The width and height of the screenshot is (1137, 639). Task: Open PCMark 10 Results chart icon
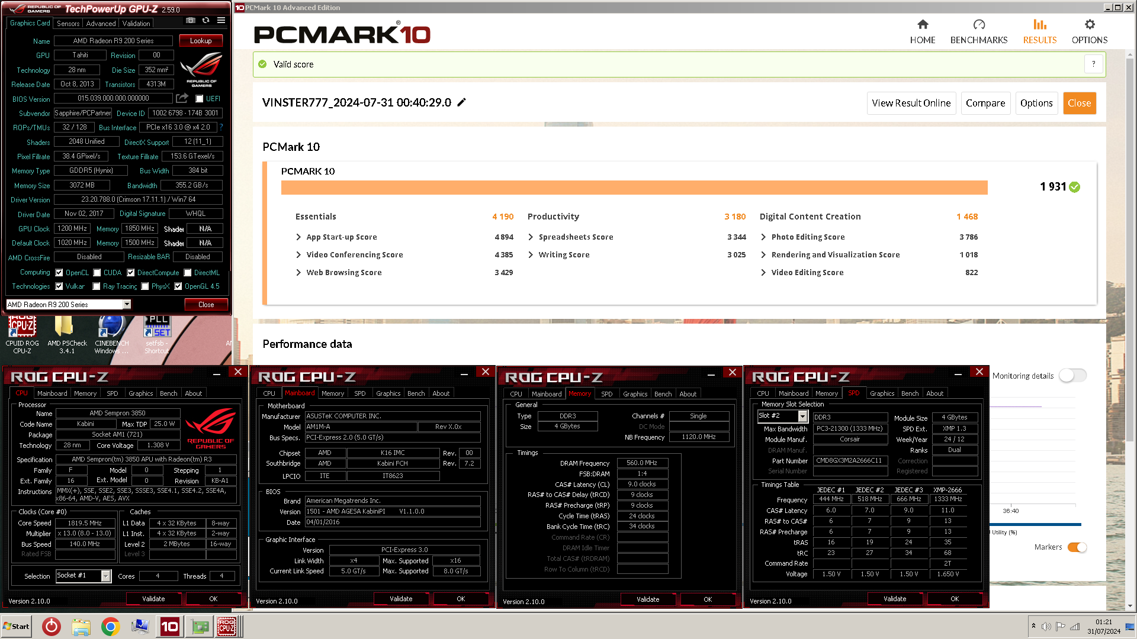pos(1040,24)
